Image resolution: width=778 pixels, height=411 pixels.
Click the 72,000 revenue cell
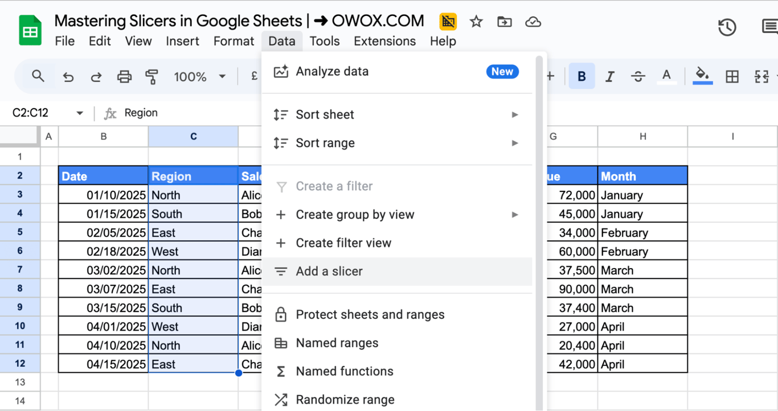[572, 195]
